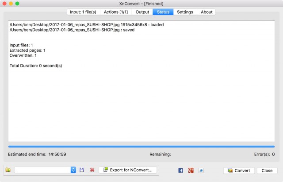Click the Estimated end time value 14:56:59

coord(57,155)
